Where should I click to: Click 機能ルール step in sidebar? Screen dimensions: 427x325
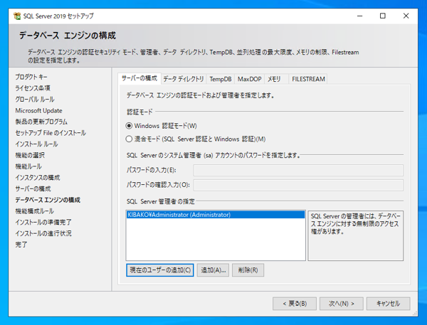[28, 166]
